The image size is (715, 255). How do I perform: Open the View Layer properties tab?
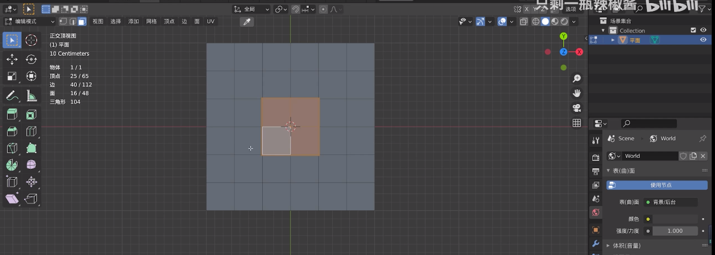coord(596,185)
